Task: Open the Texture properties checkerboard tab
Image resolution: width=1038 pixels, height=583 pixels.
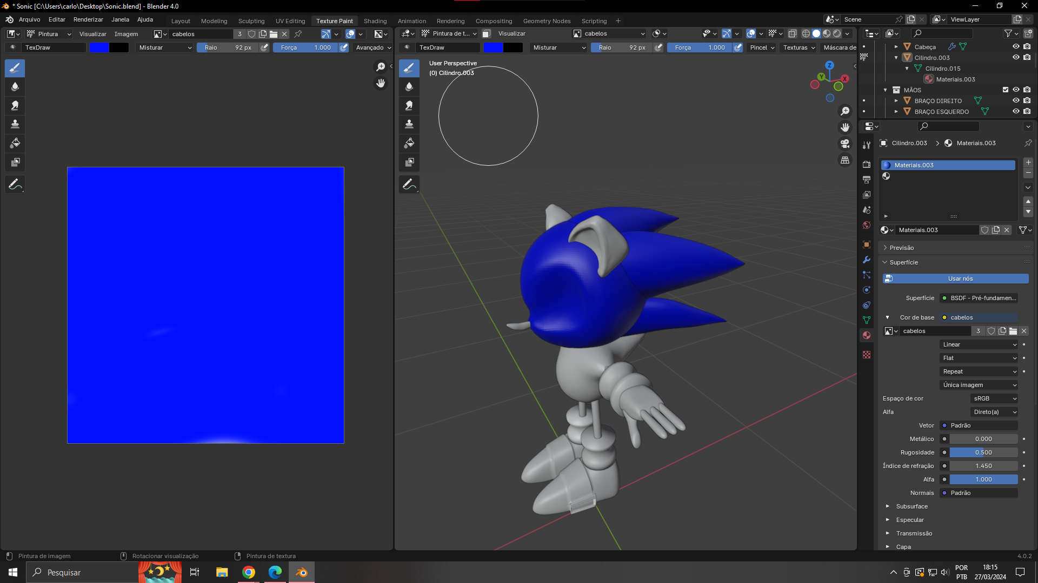Action: tap(867, 355)
